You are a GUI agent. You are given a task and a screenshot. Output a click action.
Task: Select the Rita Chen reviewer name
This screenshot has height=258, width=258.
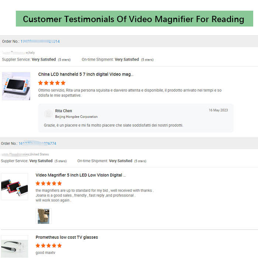(63, 111)
